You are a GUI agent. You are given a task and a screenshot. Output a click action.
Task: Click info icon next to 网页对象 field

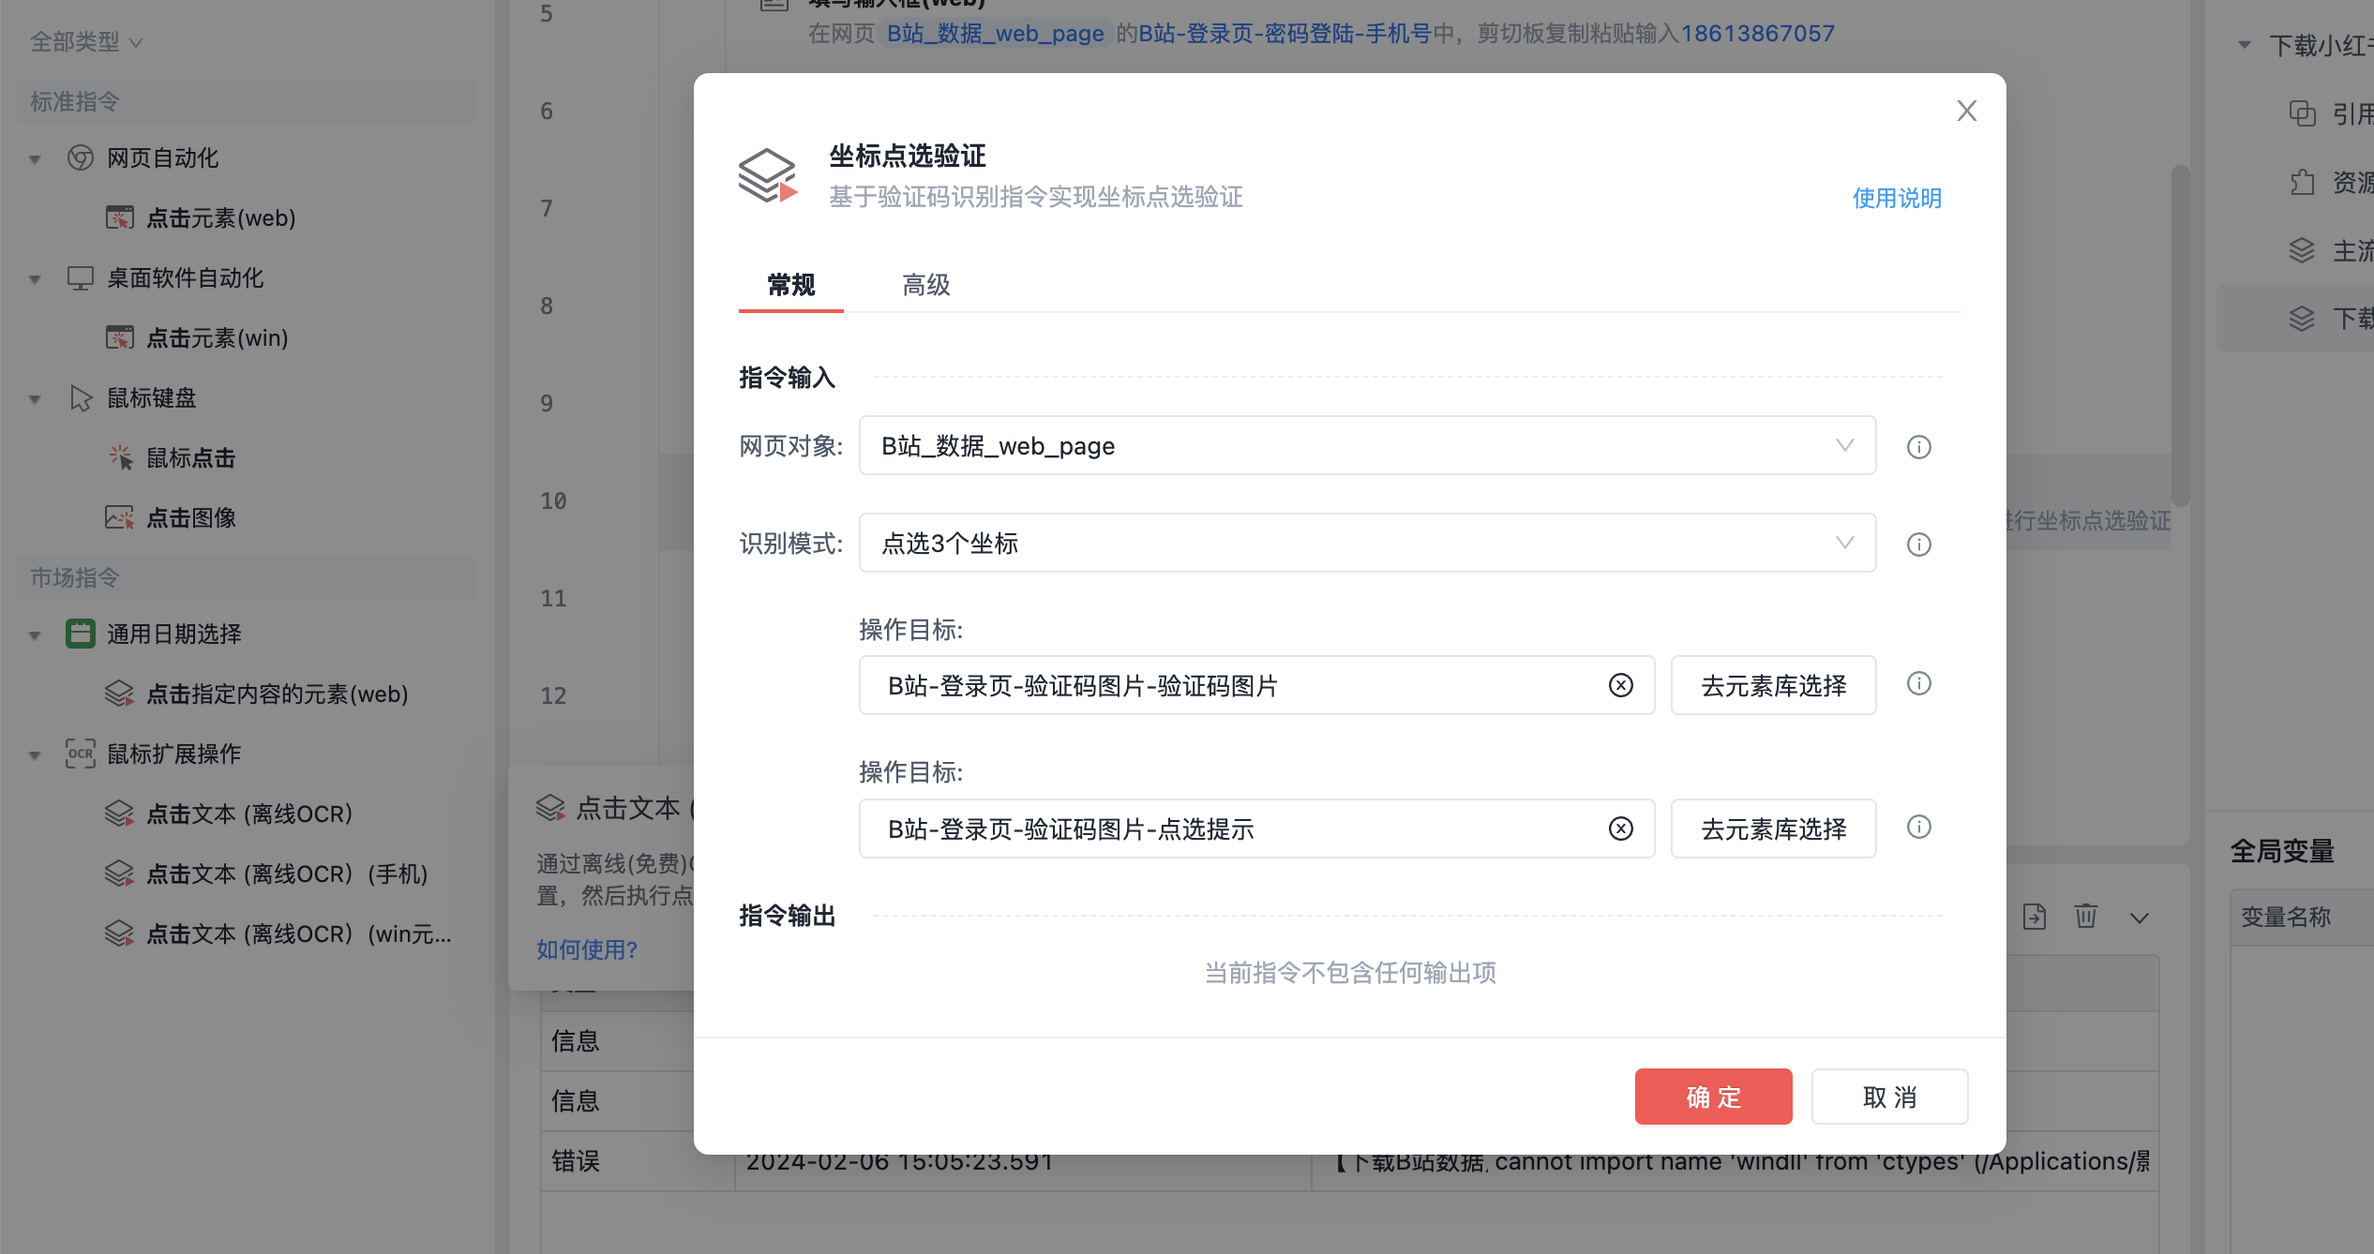[x=1918, y=447]
